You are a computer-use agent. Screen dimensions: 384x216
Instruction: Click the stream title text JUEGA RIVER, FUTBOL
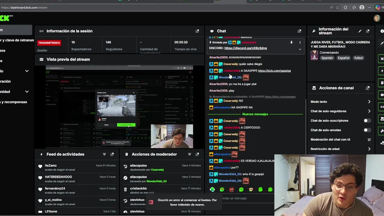[x=340, y=45]
